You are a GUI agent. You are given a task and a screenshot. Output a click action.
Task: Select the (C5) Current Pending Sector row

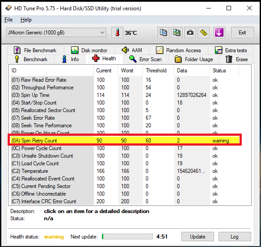[x=125, y=186]
